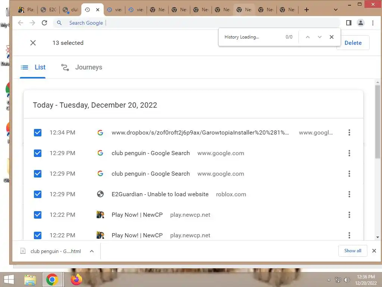382x287 pixels.
Task: Open the club penguin - G....html download
Action: (56, 251)
